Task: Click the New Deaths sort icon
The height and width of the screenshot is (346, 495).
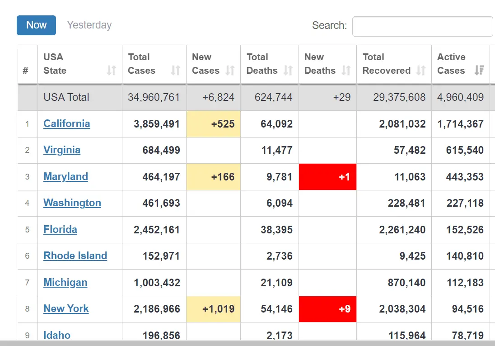Action: pyautogui.click(x=346, y=71)
